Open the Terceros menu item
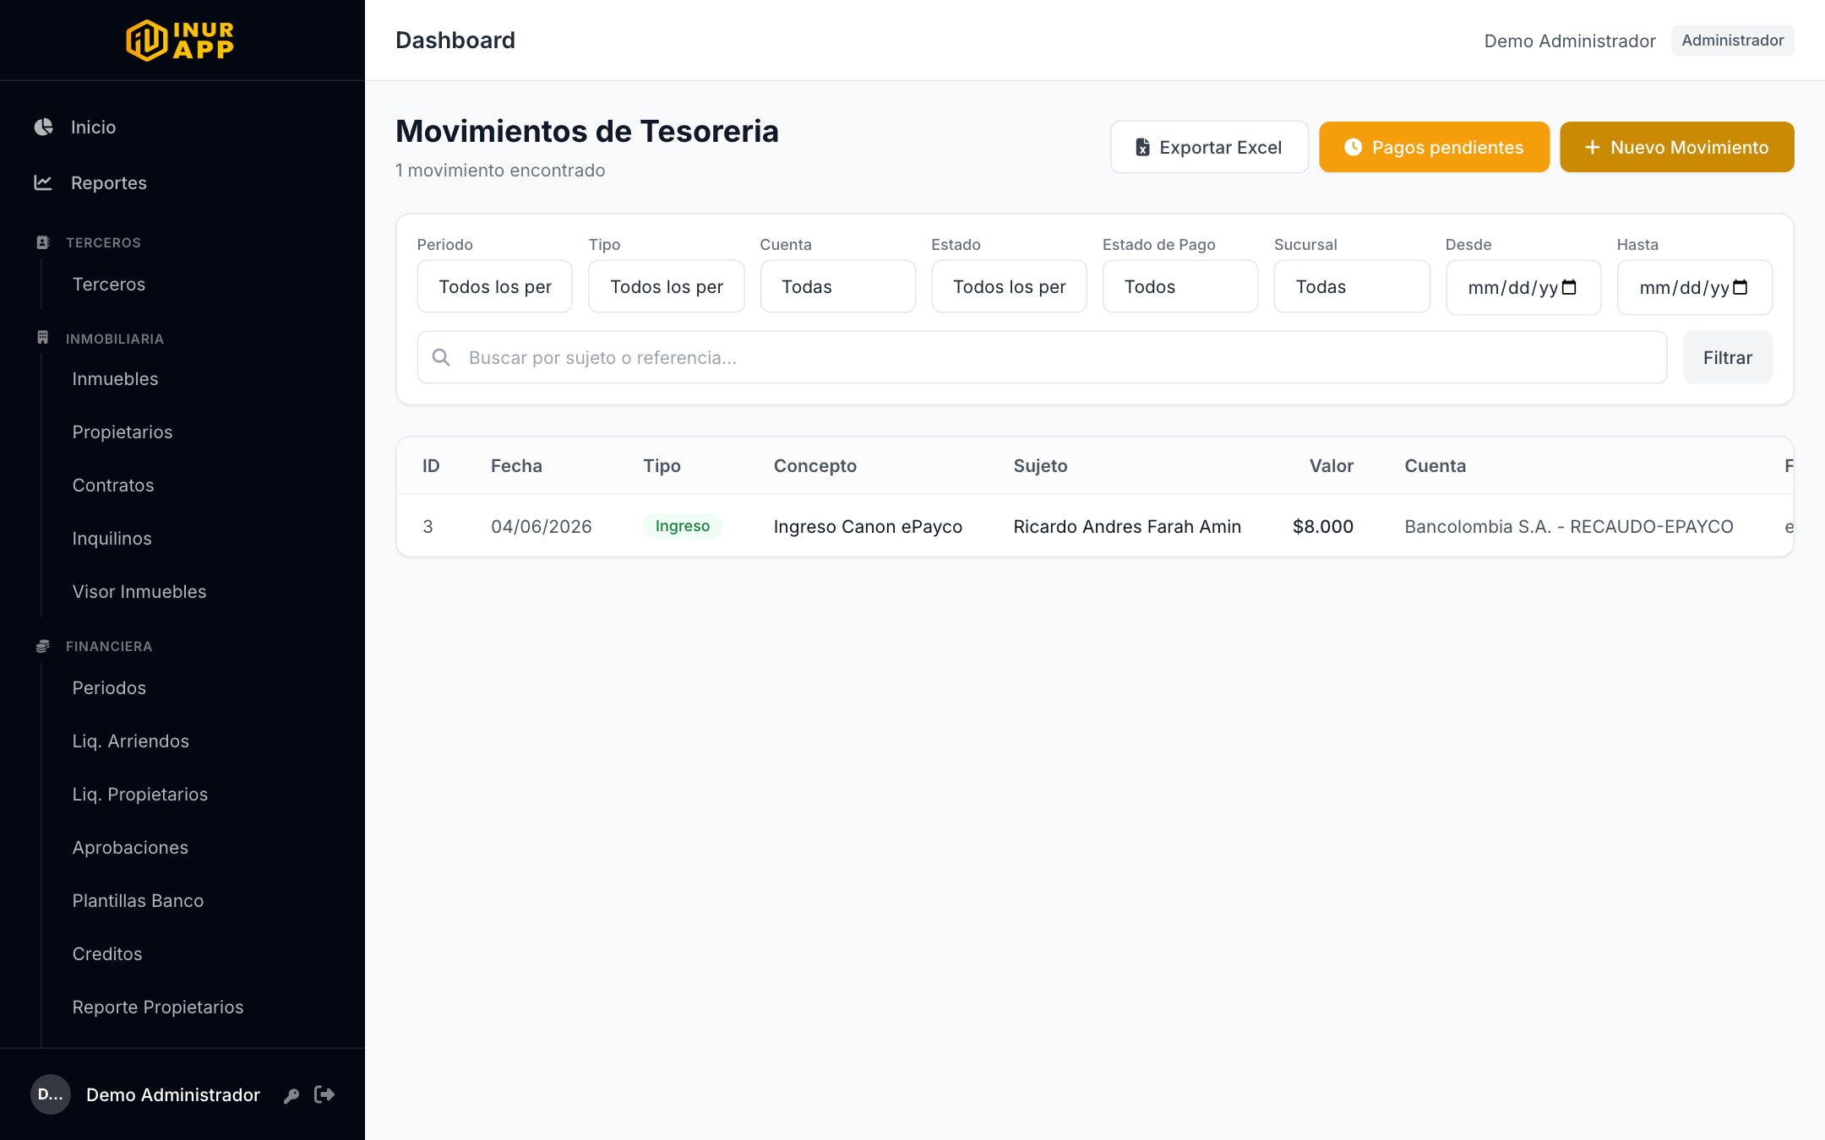Image resolution: width=1825 pixels, height=1140 pixels. (x=109, y=285)
